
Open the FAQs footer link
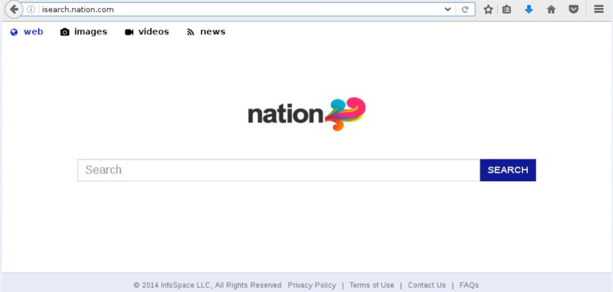(x=469, y=285)
